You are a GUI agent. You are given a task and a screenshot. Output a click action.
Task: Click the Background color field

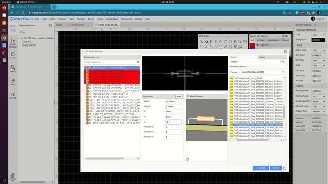[318, 40]
